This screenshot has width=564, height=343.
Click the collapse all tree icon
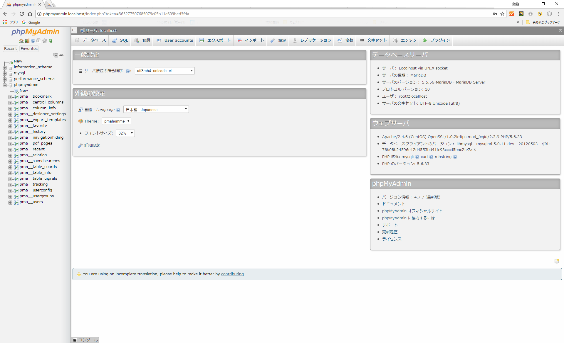point(56,55)
